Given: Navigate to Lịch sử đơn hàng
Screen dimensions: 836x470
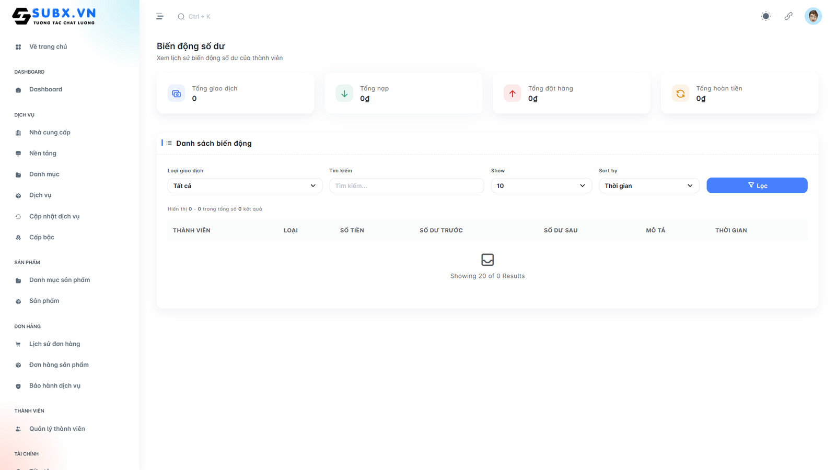Looking at the screenshot, I should [x=54, y=344].
